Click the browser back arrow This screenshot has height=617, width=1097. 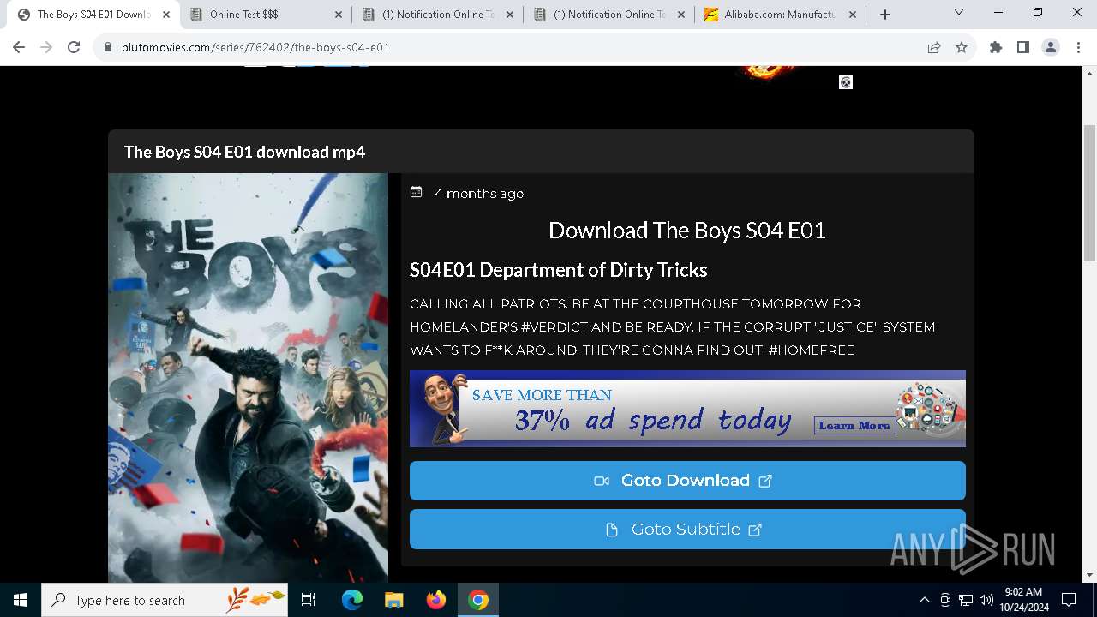click(x=19, y=47)
